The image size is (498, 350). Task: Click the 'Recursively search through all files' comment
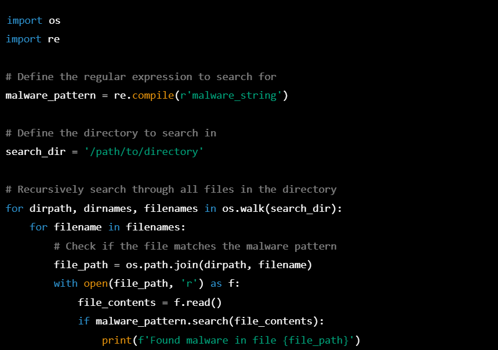pos(171,189)
